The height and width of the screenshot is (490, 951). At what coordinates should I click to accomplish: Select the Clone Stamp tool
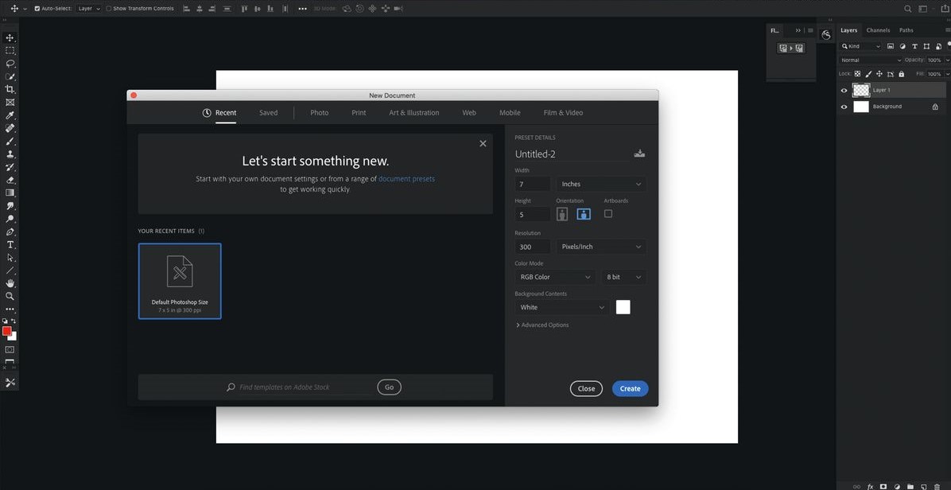10,154
